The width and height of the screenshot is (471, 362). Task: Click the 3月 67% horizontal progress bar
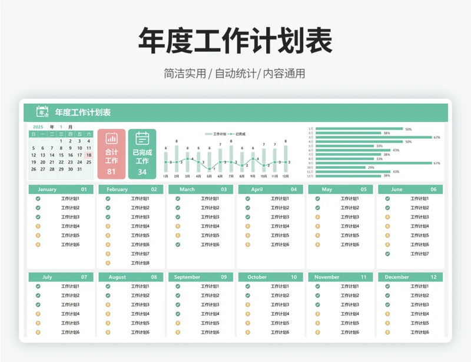pyautogui.click(x=374, y=138)
